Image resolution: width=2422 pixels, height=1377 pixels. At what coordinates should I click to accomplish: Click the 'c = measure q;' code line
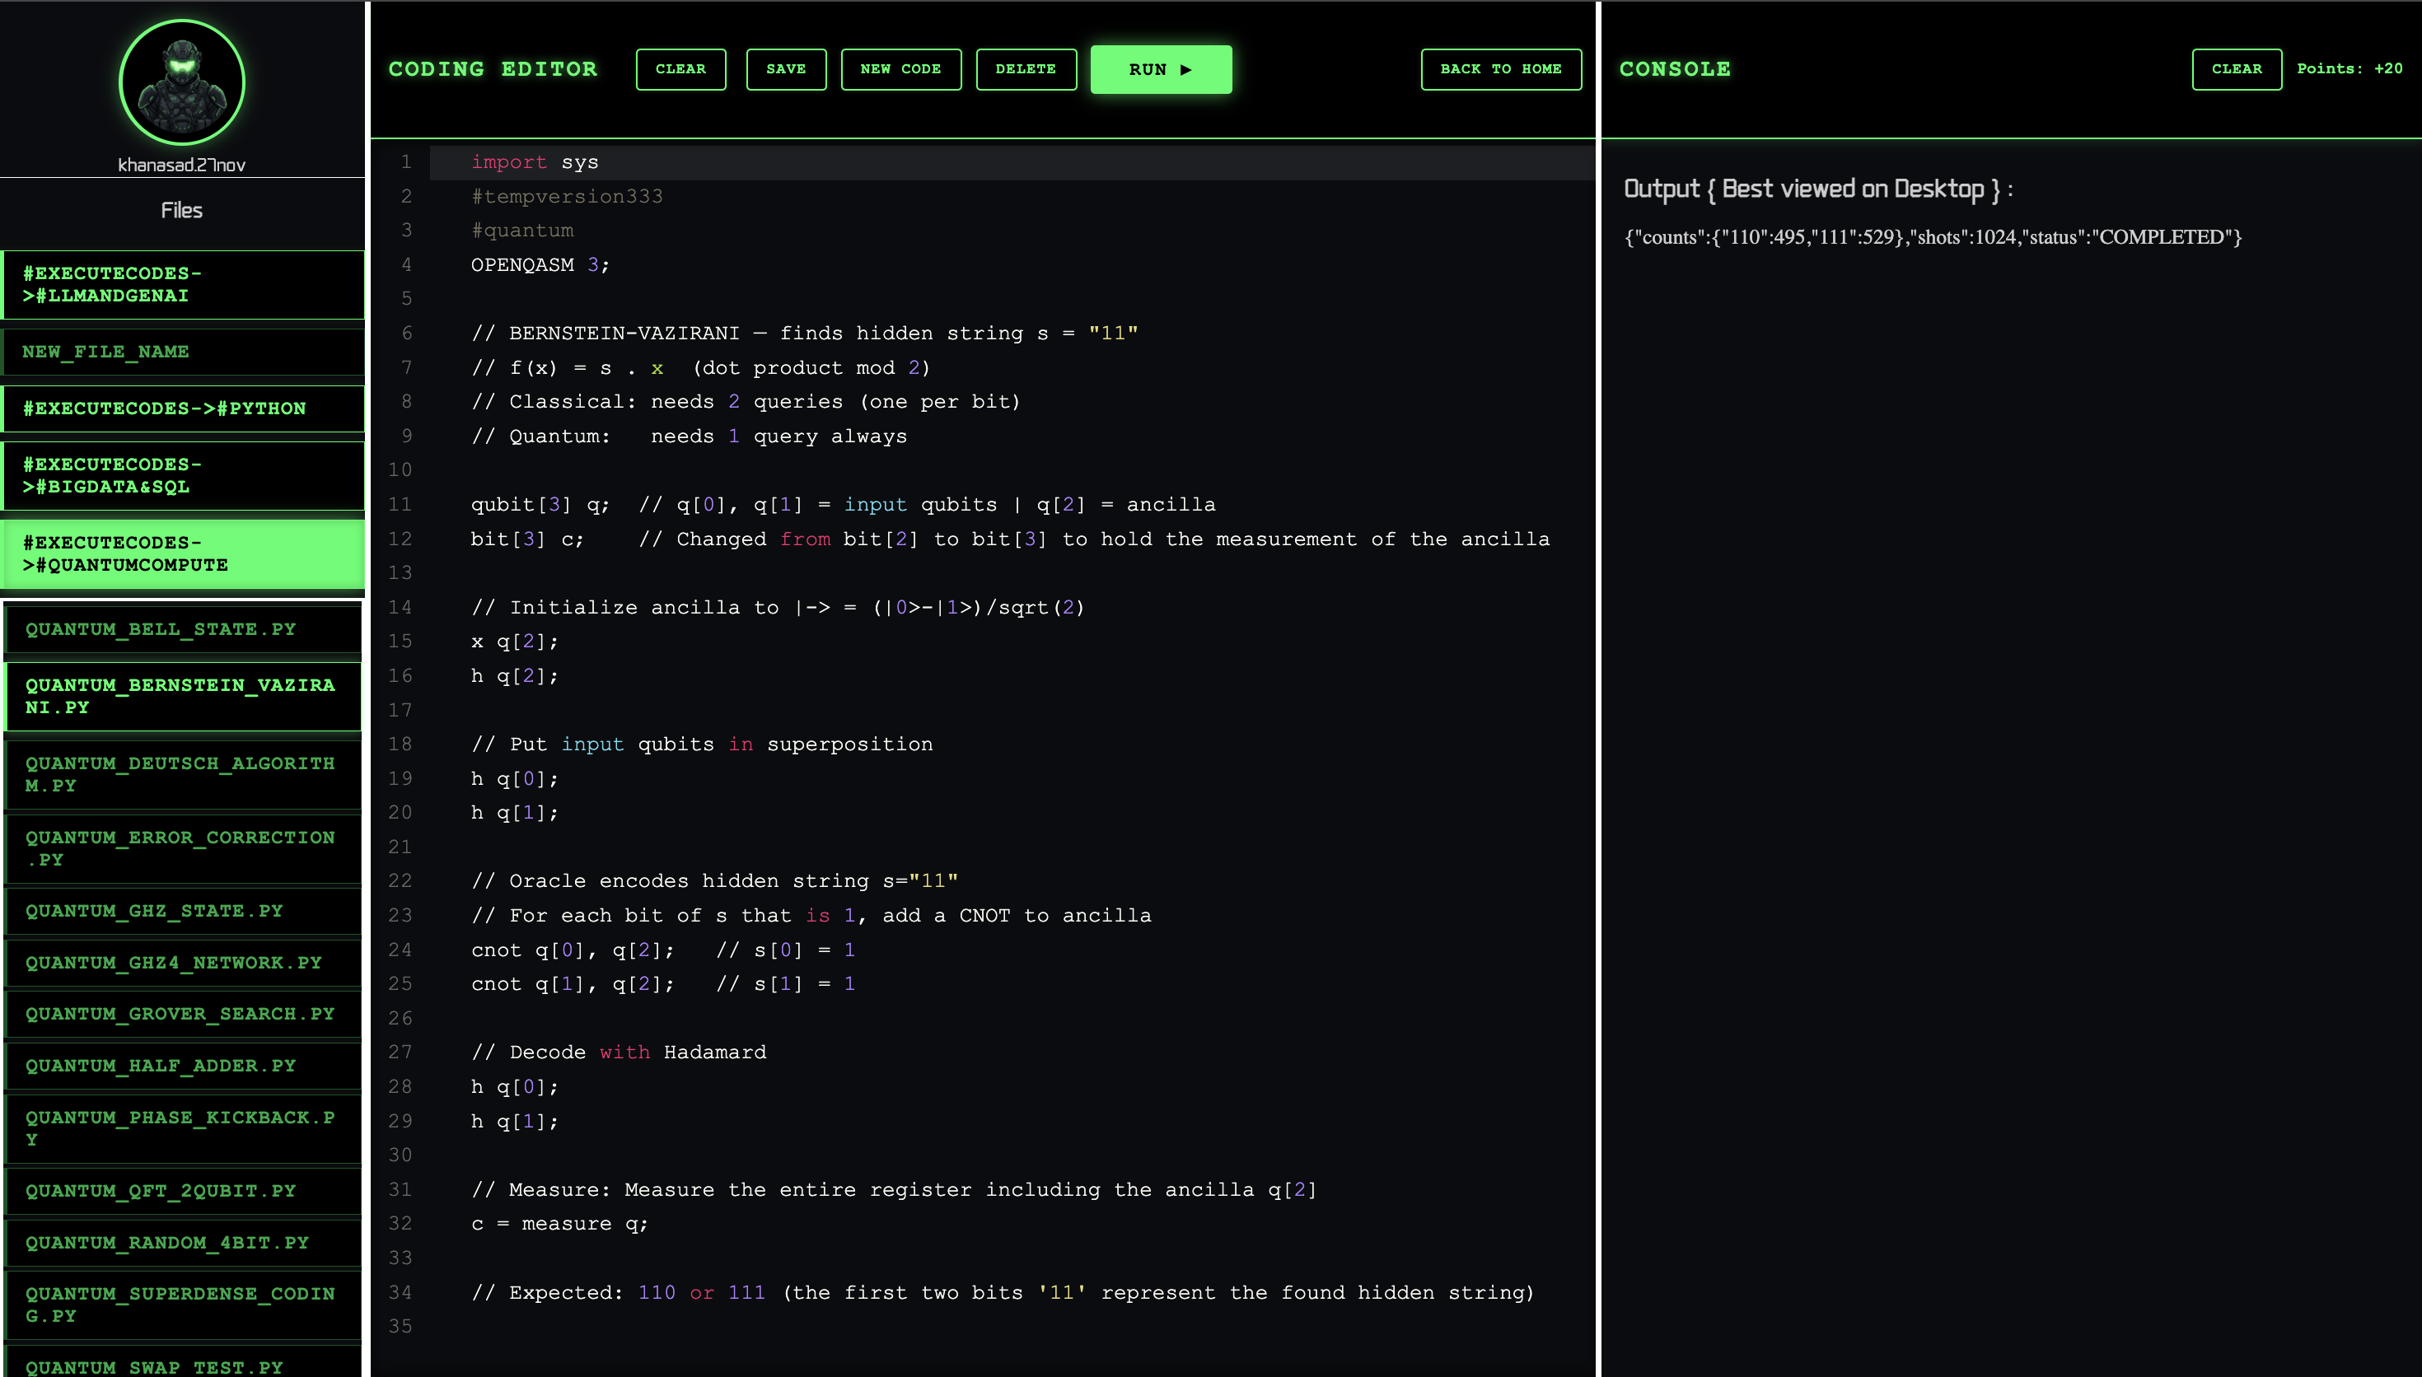coord(560,1224)
